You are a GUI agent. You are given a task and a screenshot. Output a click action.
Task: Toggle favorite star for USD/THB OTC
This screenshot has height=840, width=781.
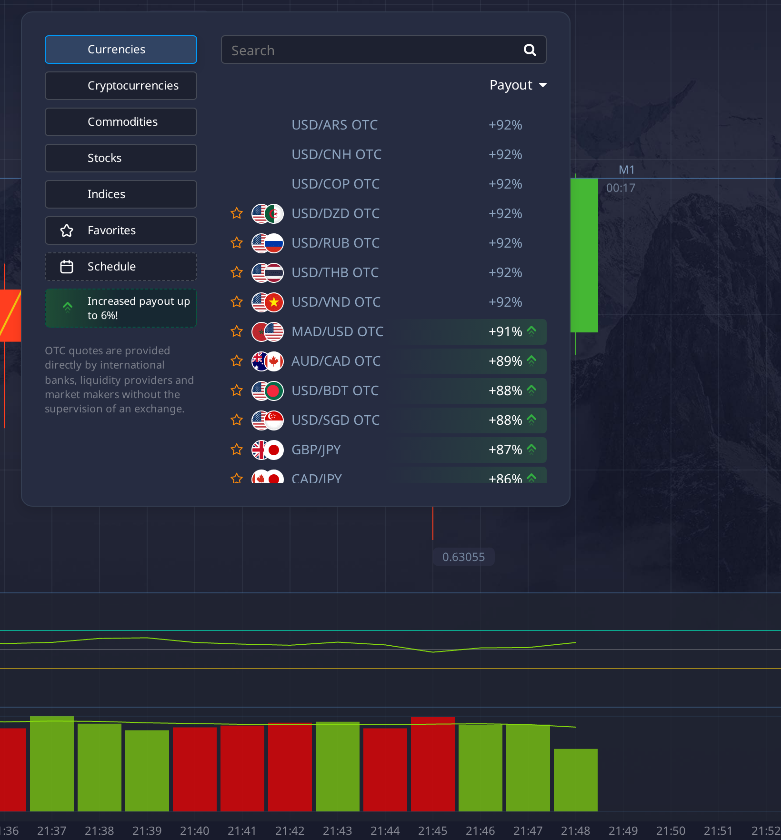(x=237, y=272)
